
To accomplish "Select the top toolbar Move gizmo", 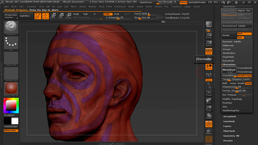I will pyautogui.click(x=53, y=16).
